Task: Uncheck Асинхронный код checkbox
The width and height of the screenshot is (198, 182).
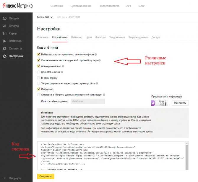Action: [38, 66]
